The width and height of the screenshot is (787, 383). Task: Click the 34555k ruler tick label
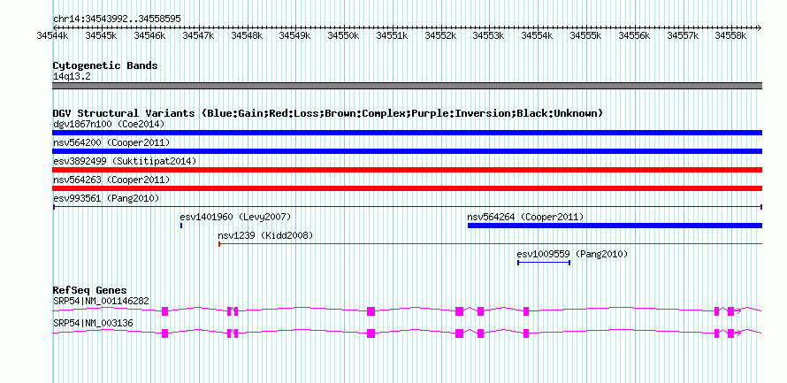point(585,35)
